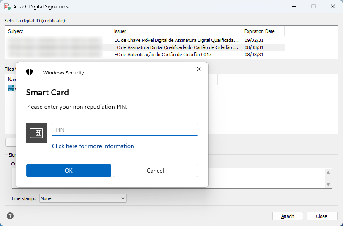This screenshot has height=226, width=343.
Task: Dismiss the Windows Security dialog with X
Action: point(199,69)
